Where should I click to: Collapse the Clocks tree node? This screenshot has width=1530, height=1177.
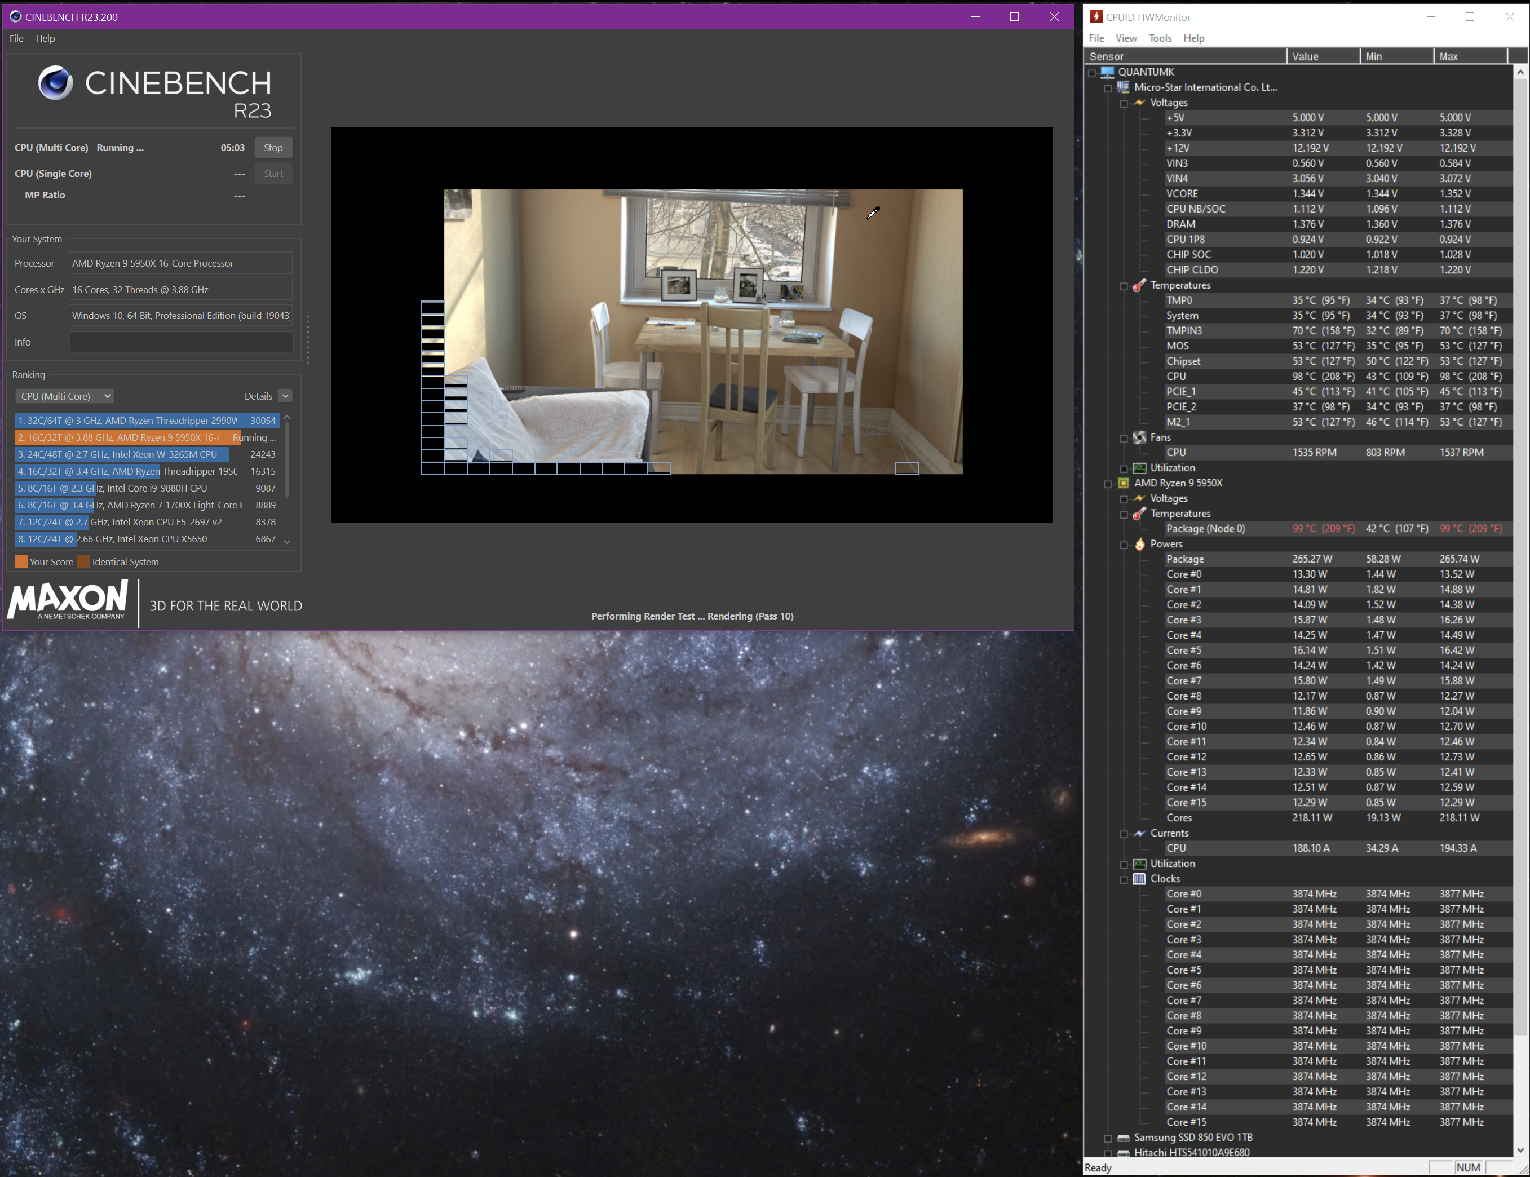1124,879
